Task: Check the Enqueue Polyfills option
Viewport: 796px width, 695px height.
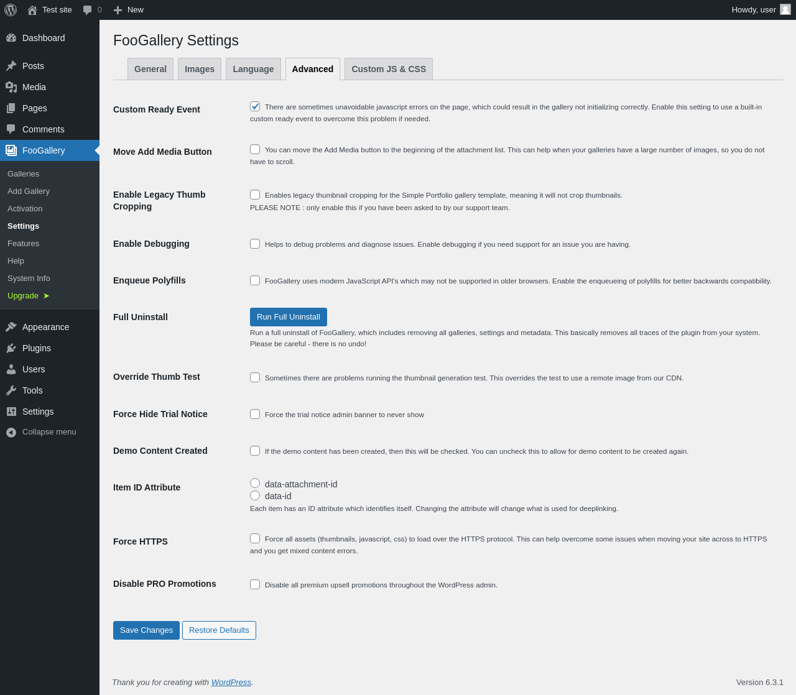Action: 255,280
